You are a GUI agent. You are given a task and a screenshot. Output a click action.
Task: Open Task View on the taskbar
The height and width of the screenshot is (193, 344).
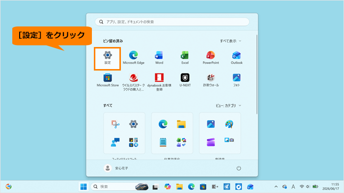[x=156, y=187]
